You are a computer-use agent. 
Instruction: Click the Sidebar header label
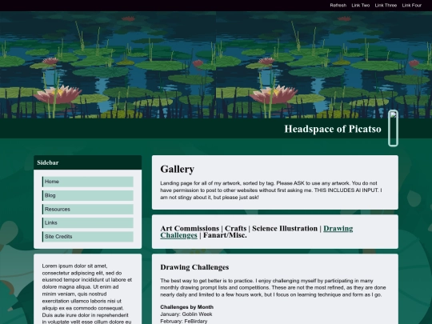tap(48, 162)
